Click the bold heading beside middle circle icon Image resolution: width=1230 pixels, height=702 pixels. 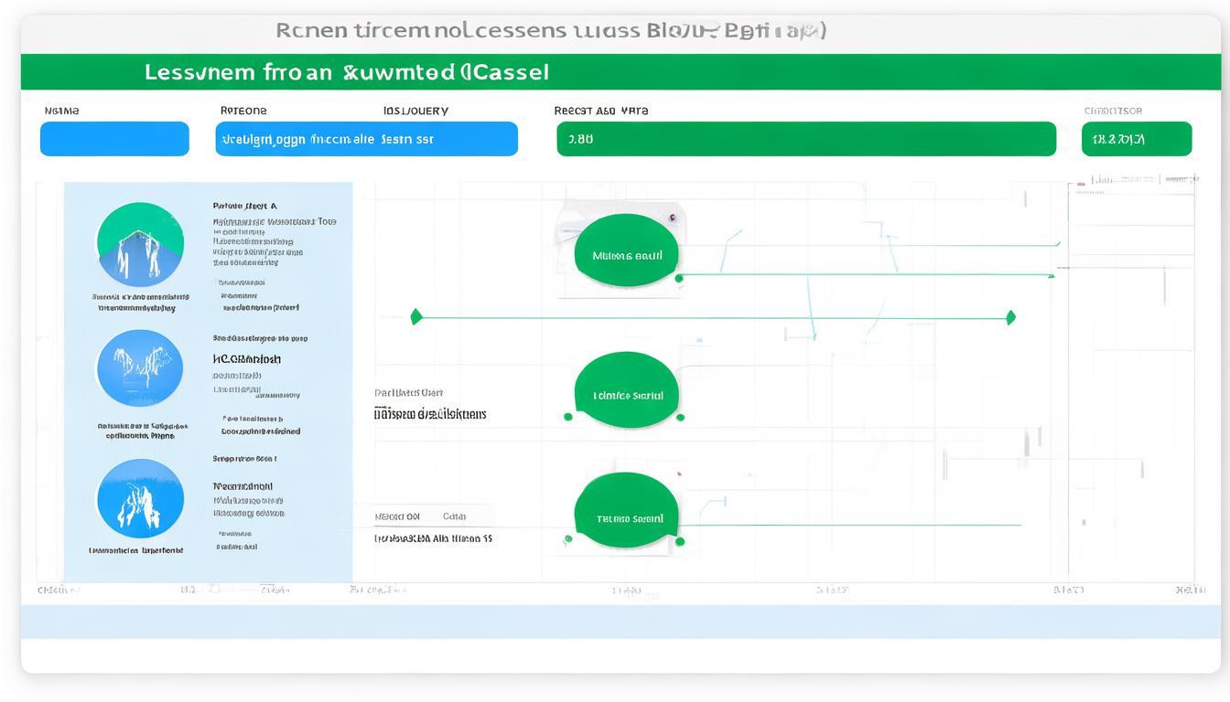[247, 359]
